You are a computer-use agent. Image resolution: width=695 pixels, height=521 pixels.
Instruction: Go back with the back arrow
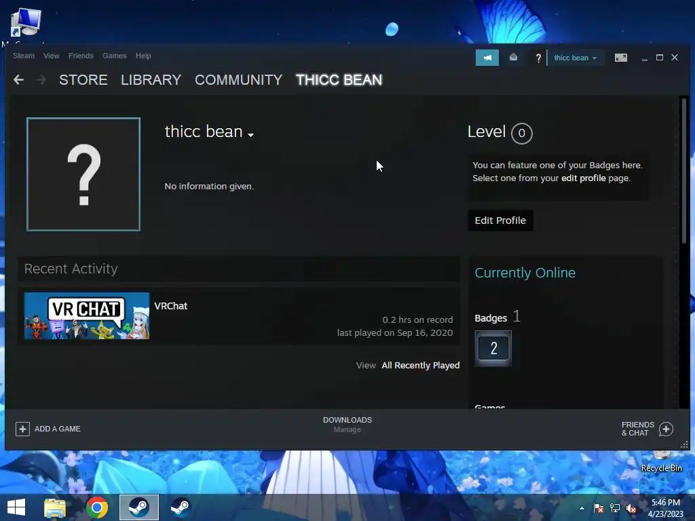pos(18,80)
